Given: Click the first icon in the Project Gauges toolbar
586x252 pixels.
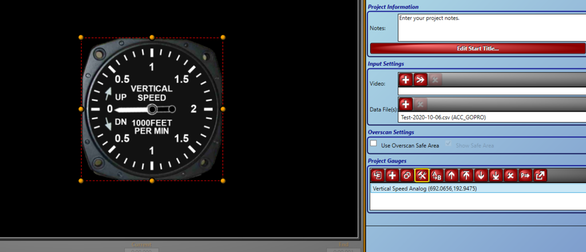Looking at the screenshot, I should [377, 175].
